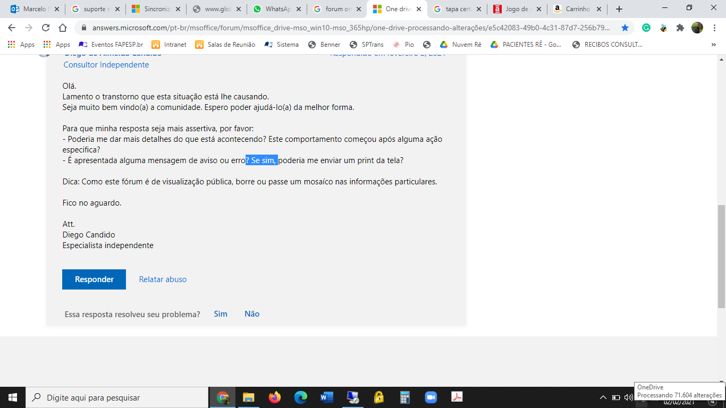The height and width of the screenshot is (408, 726).
Task: Switch to the 'suporte' Google tab
Action: pos(96,9)
